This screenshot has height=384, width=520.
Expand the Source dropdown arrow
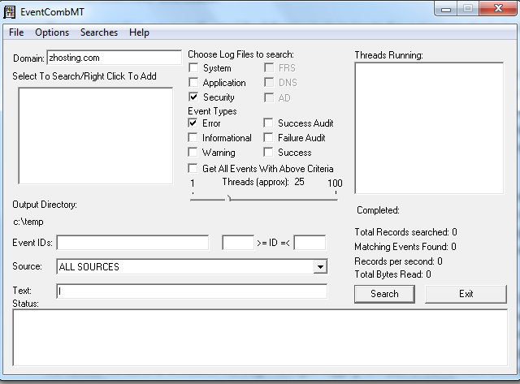click(320, 267)
